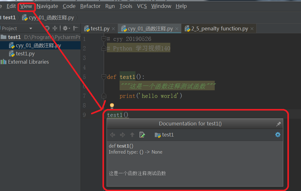Select cyy_01_函数注释.py in project tree
The height and width of the screenshot is (191, 301).
40,45
